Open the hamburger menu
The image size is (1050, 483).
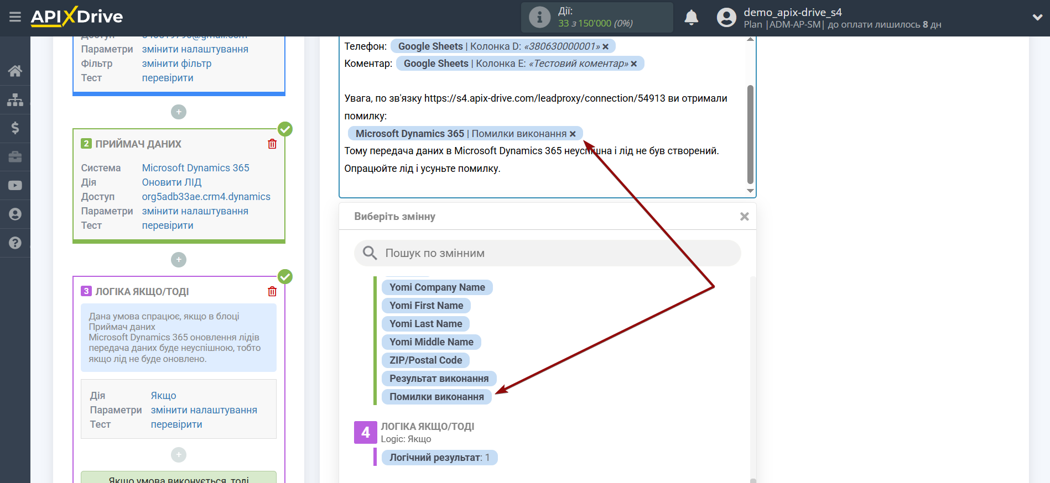point(15,17)
